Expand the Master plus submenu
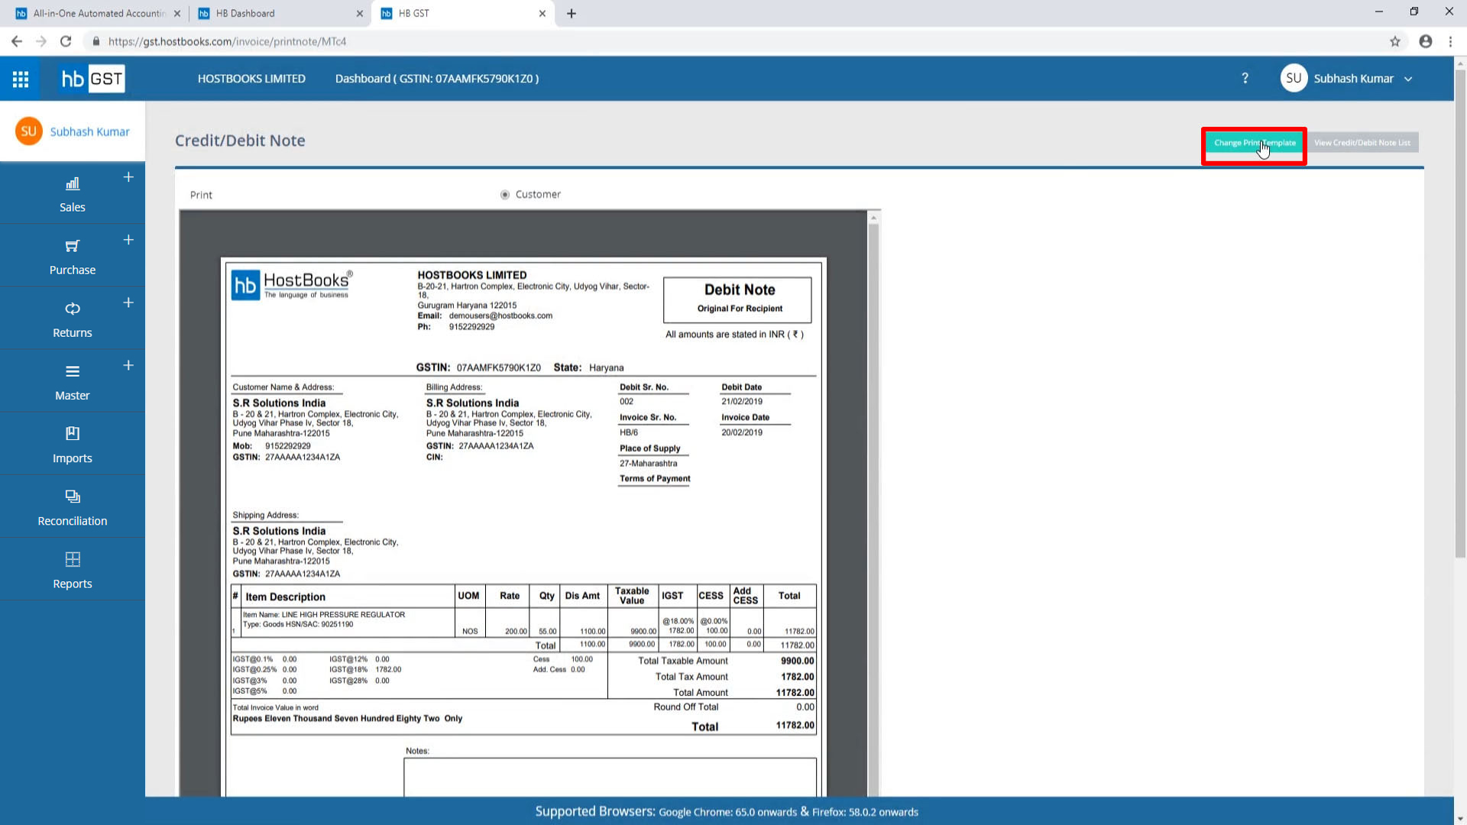 point(128,365)
